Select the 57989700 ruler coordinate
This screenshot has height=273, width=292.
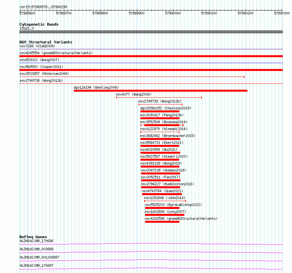point(64,13)
